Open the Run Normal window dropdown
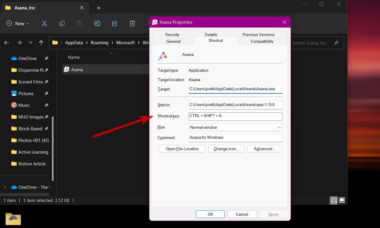This screenshot has height=228, width=380. 236,127
